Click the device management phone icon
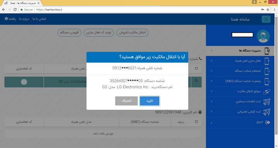The height and width of the screenshot is (148, 278). pos(267,51)
